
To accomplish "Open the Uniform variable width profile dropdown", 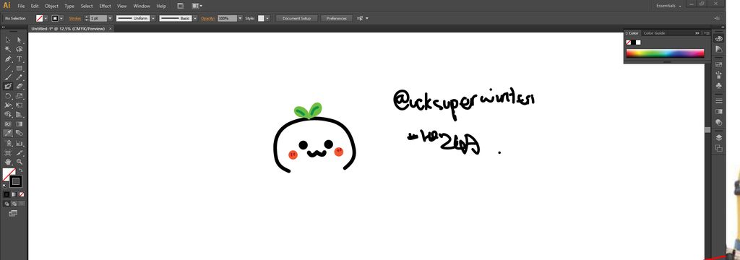I will (152, 18).
